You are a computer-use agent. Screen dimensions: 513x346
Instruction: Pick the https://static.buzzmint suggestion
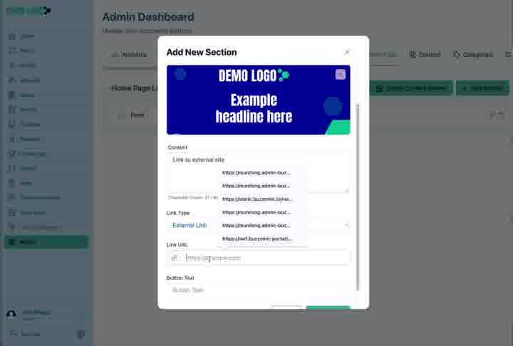[256, 199]
